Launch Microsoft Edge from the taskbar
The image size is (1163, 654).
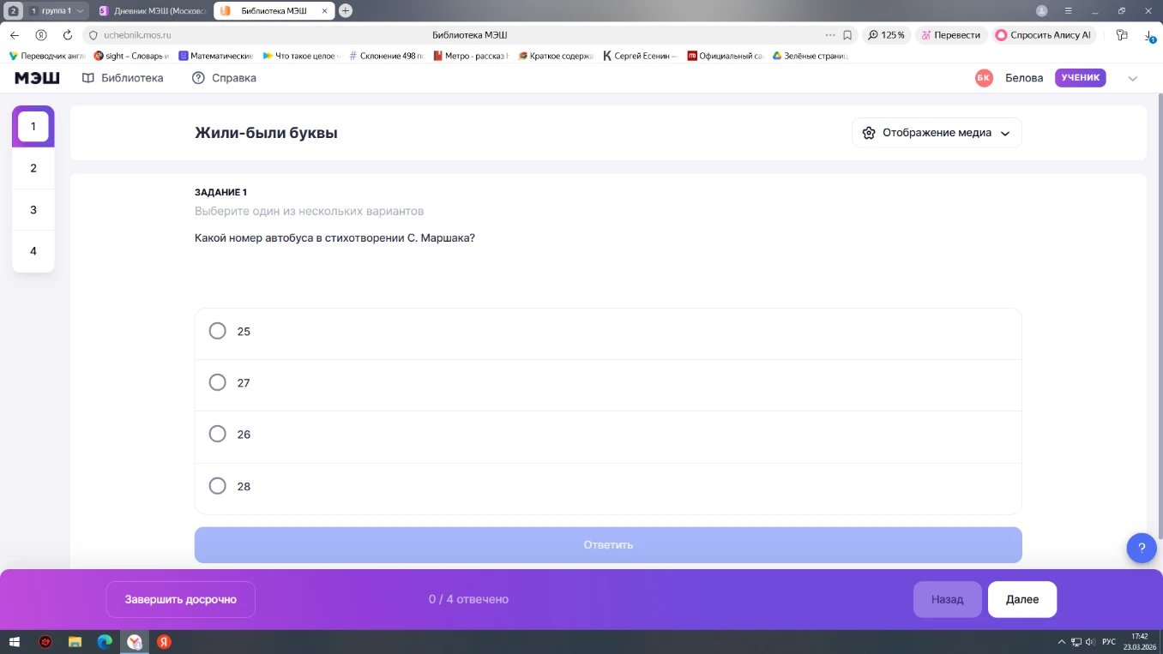click(x=105, y=642)
